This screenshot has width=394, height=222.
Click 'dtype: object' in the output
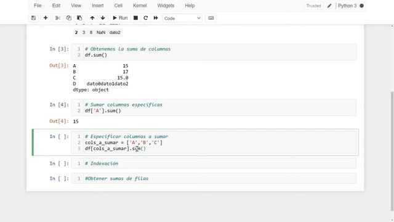(x=90, y=89)
